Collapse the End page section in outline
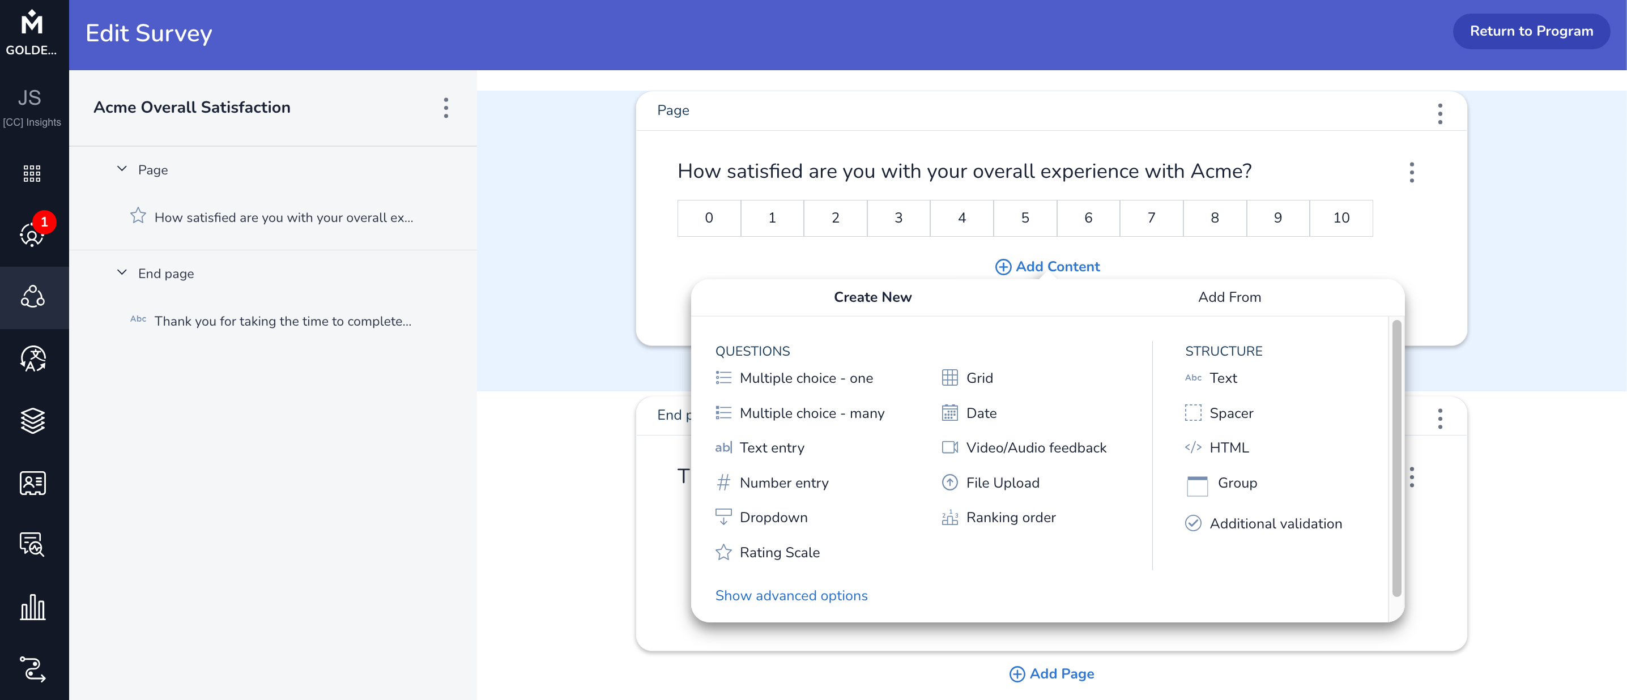This screenshot has width=1627, height=700. click(x=122, y=272)
